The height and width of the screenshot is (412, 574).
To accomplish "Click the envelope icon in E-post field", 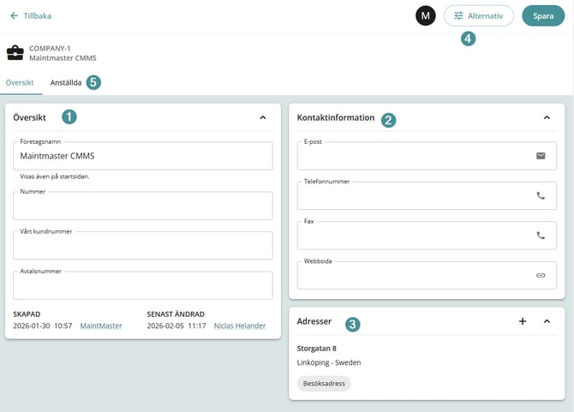I will 541,156.
